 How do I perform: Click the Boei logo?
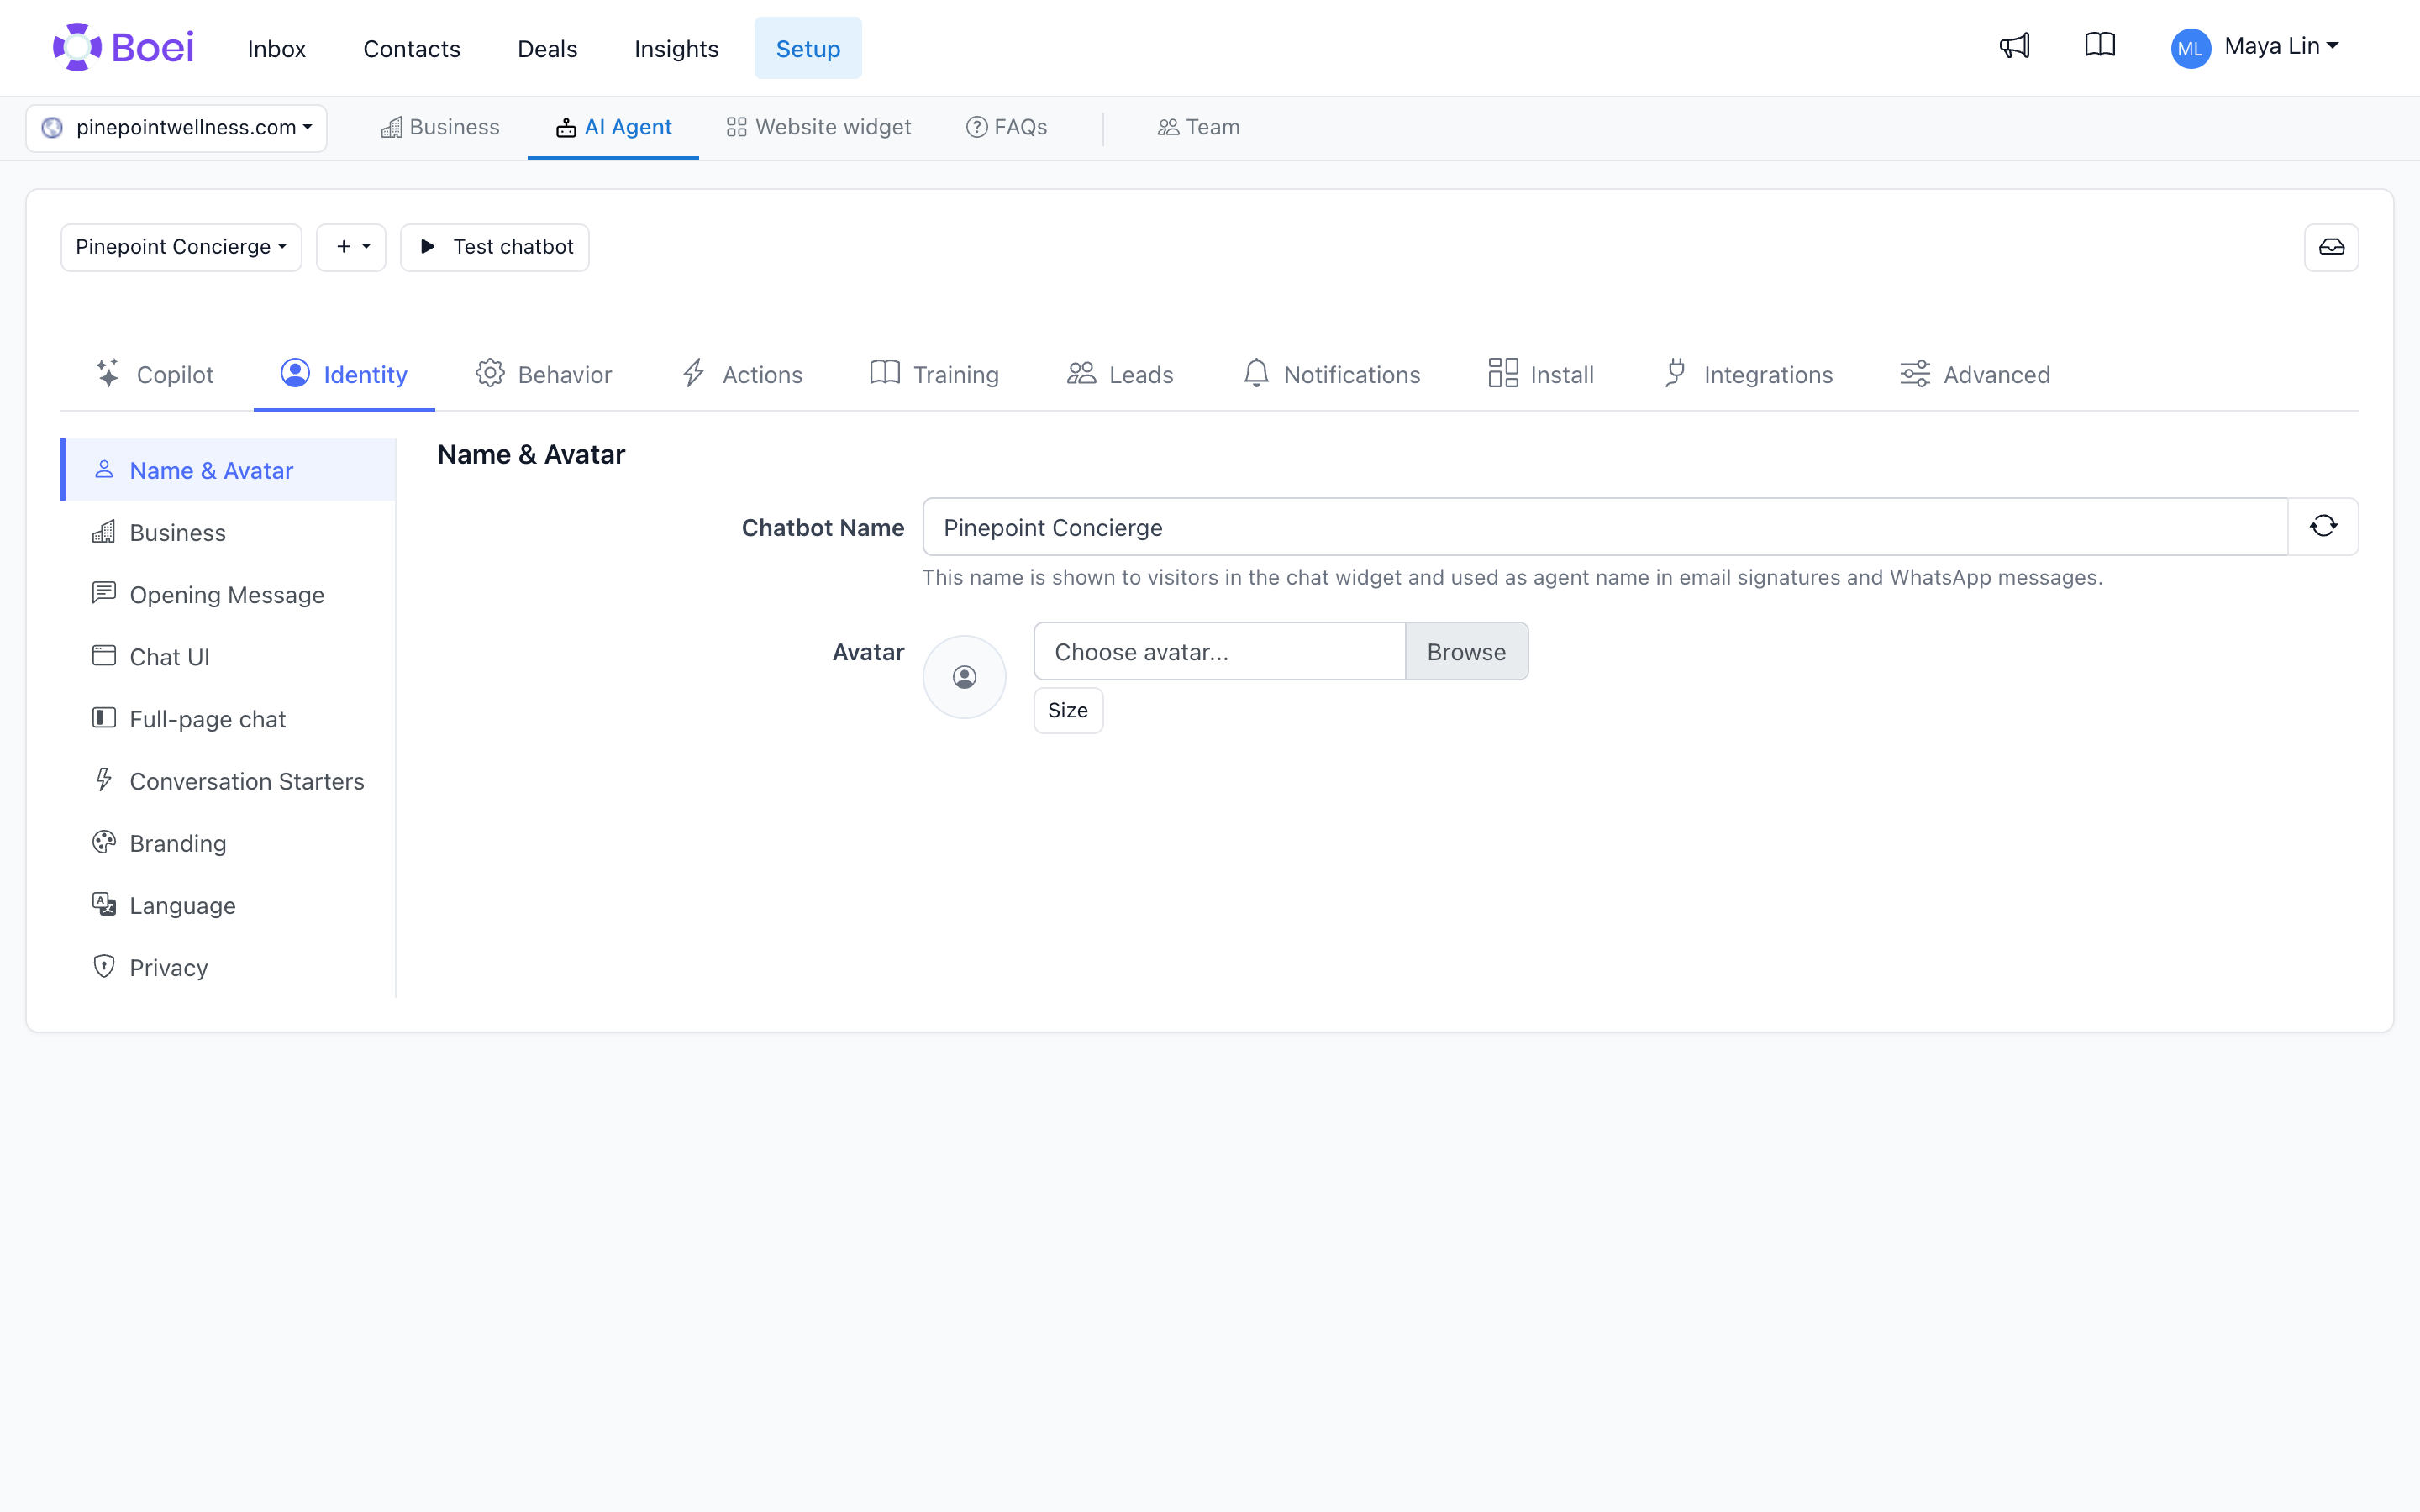123,47
